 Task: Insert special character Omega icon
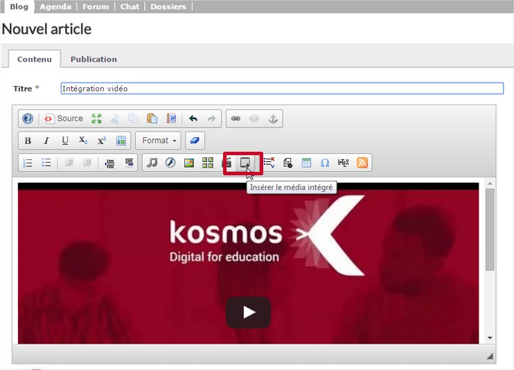click(x=325, y=163)
